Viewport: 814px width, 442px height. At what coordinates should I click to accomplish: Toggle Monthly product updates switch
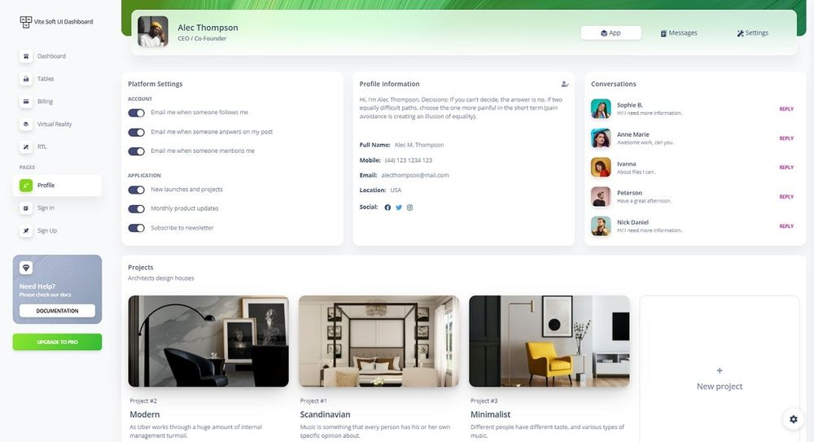click(137, 209)
